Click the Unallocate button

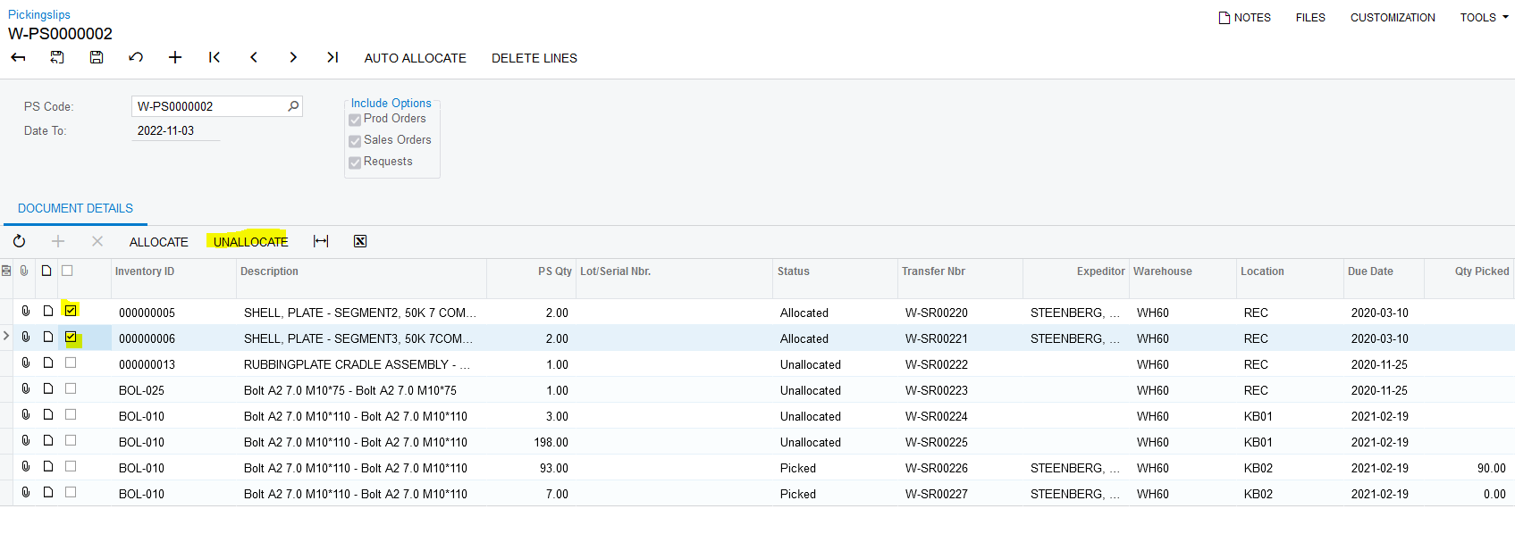pos(250,242)
